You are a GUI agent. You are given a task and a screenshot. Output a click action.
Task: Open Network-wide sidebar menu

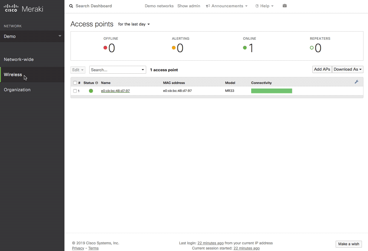(x=32, y=59)
